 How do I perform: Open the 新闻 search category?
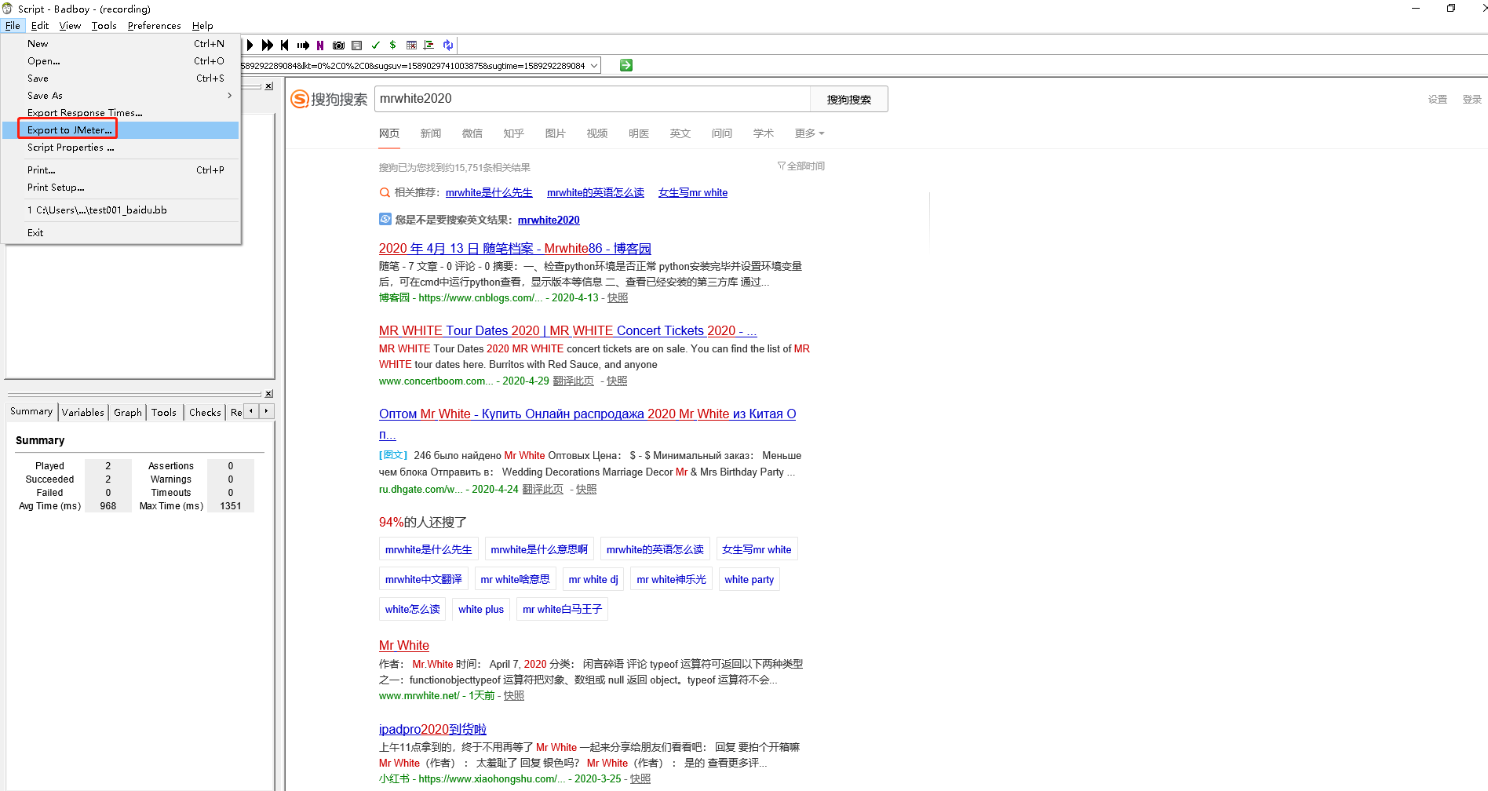[x=431, y=133]
